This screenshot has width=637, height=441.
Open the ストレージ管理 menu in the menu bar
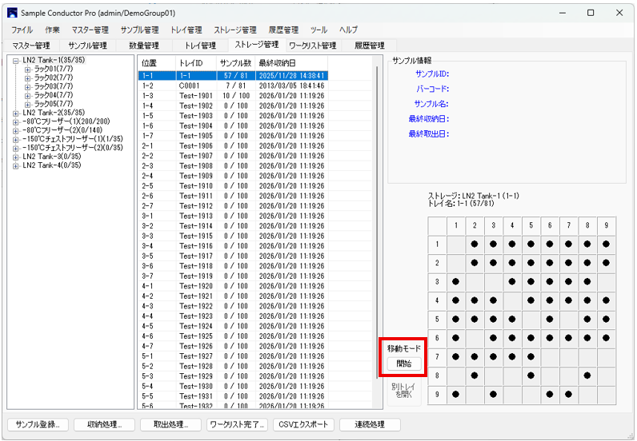[x=235, y=30]
